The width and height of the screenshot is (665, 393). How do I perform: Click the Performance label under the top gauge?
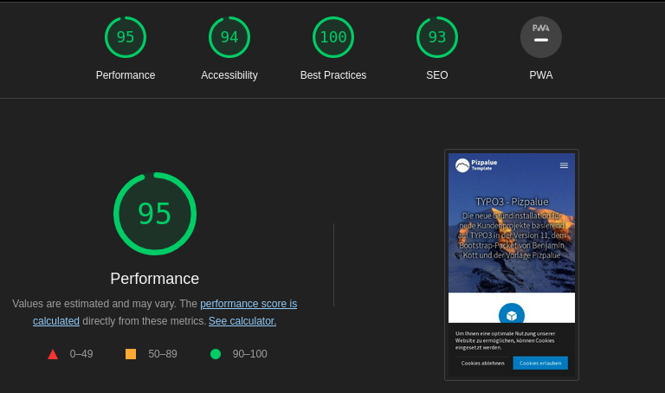(x=126, y=75)
